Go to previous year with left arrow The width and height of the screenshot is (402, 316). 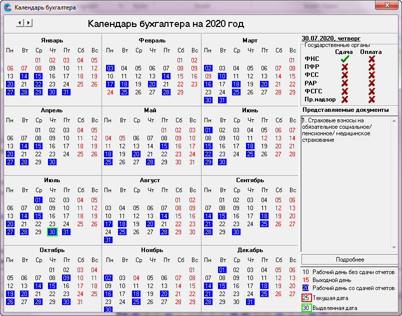coord(19,23)
